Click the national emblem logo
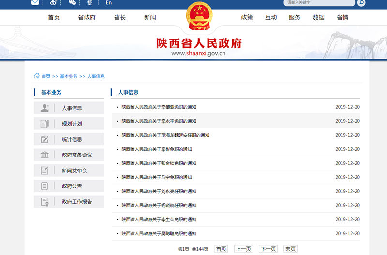 click(x=199, y=16)
